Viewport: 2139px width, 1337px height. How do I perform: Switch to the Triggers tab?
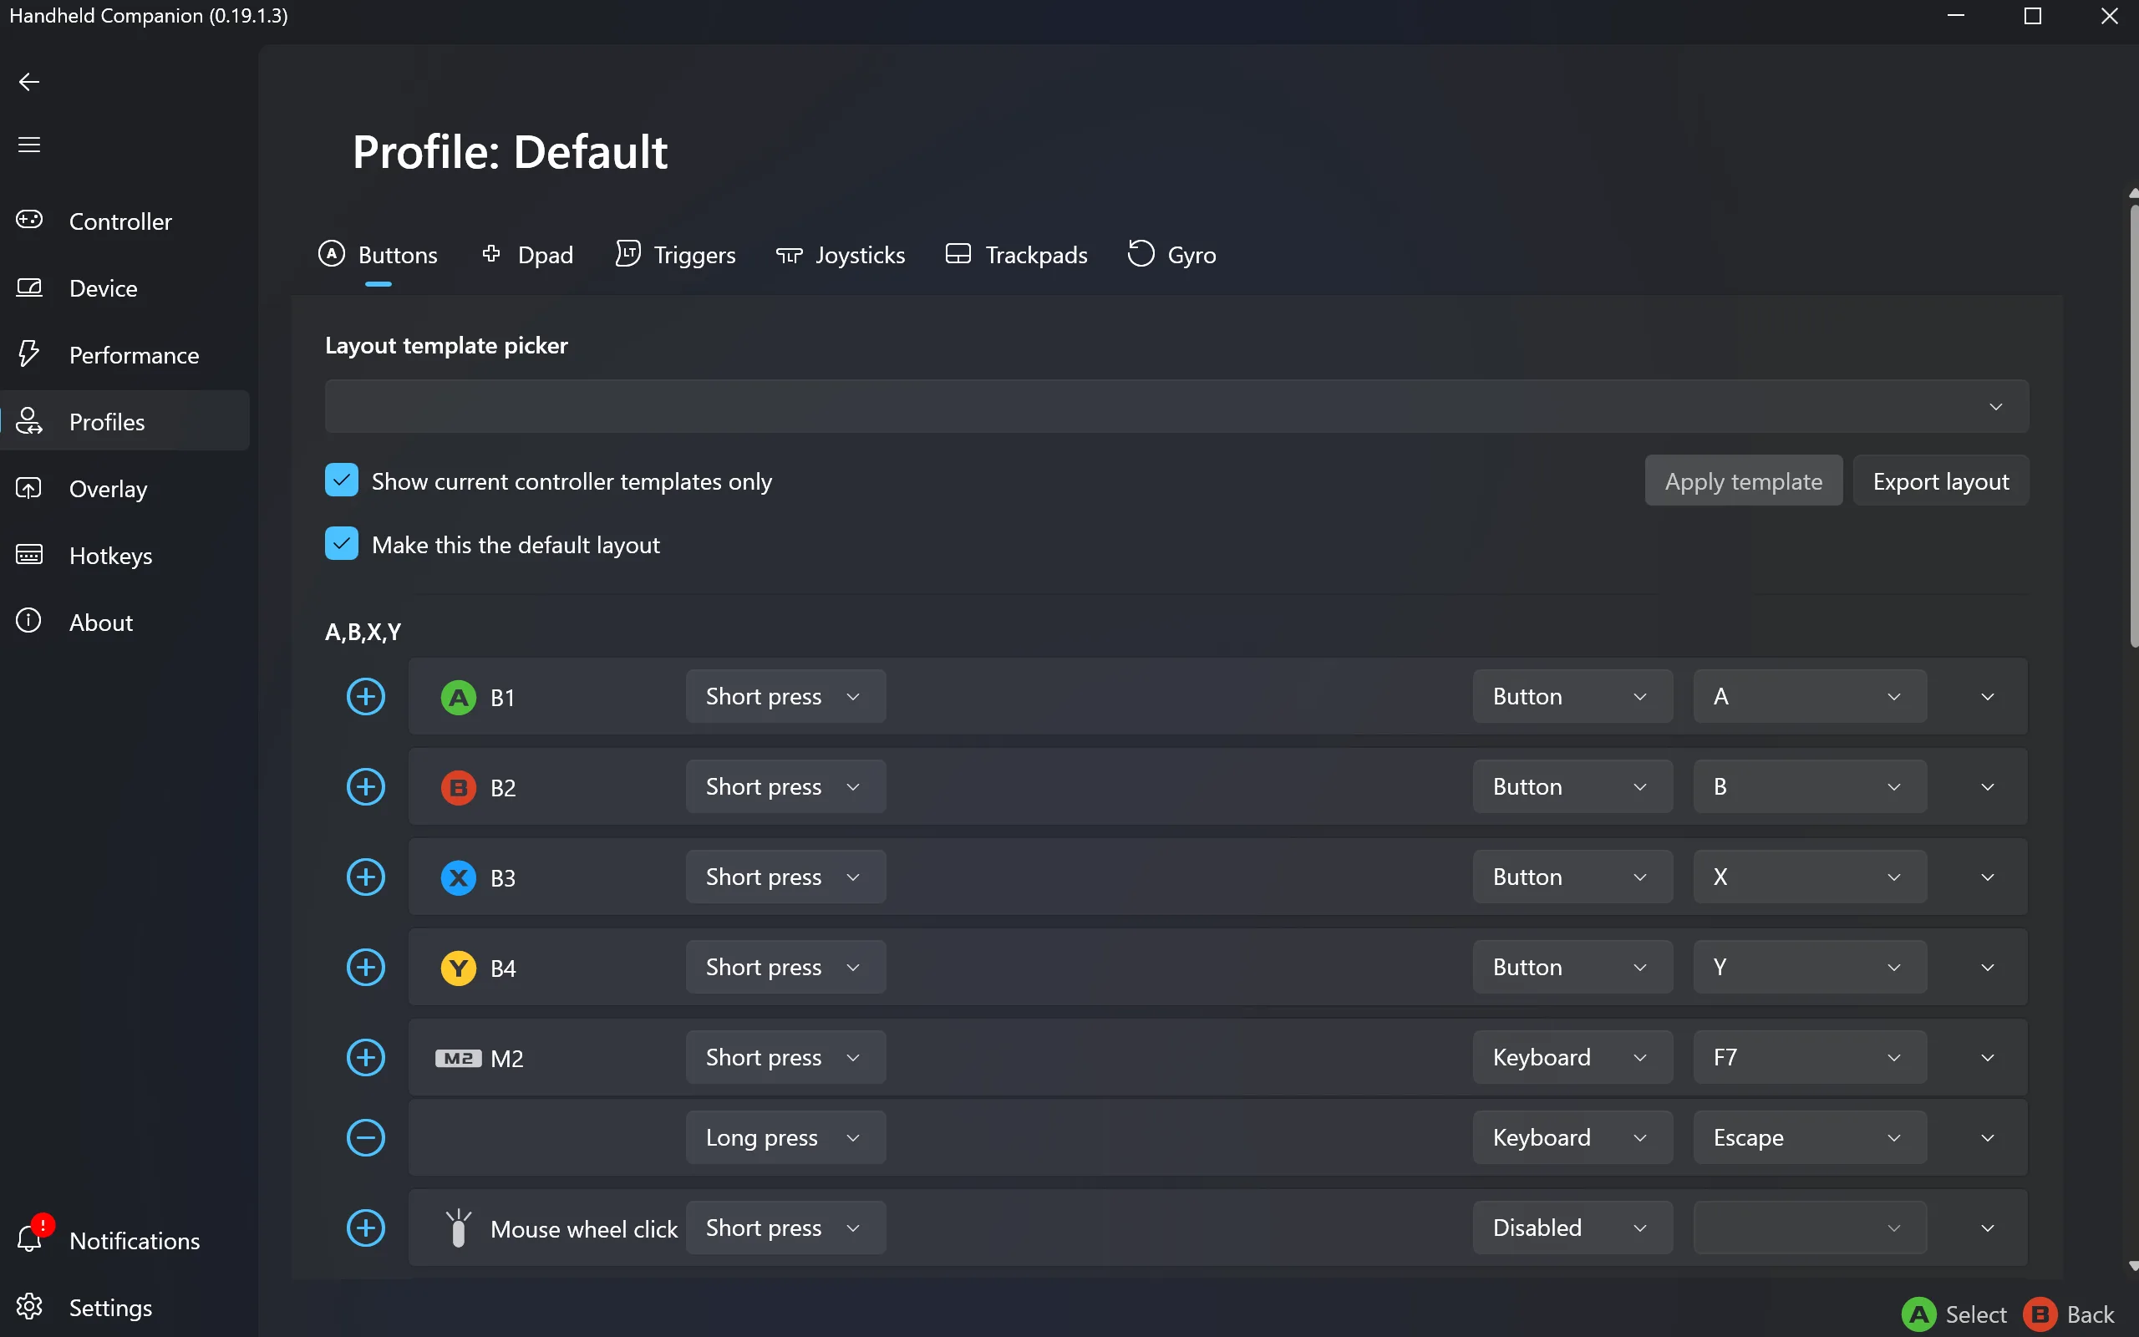coord(676,255)
